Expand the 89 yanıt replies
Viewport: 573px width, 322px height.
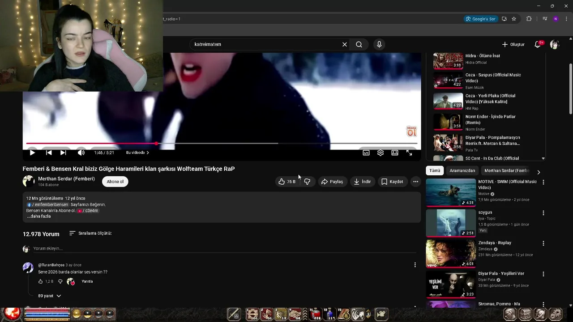50,296
